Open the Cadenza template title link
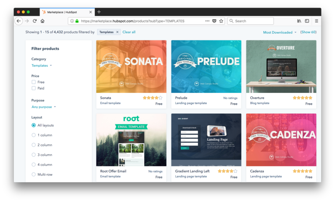 pyautogui.click(x=257, y=171)
